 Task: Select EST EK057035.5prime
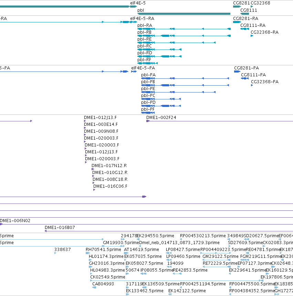tap(125, 260)
